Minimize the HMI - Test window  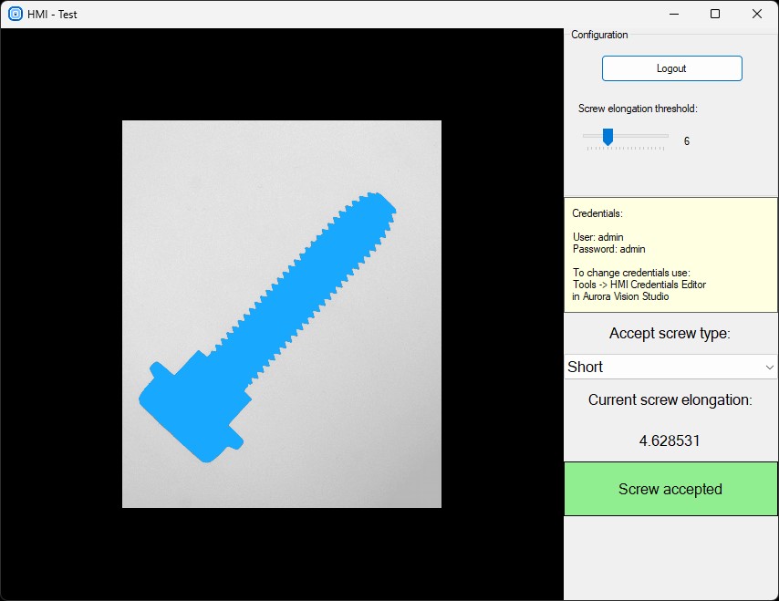pos(673,14)
